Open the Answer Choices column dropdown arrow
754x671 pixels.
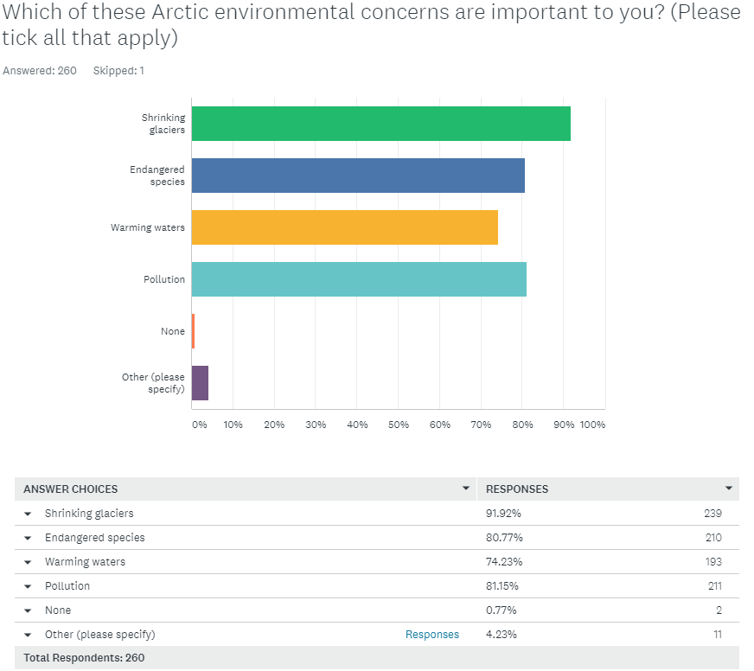point(467,489)
